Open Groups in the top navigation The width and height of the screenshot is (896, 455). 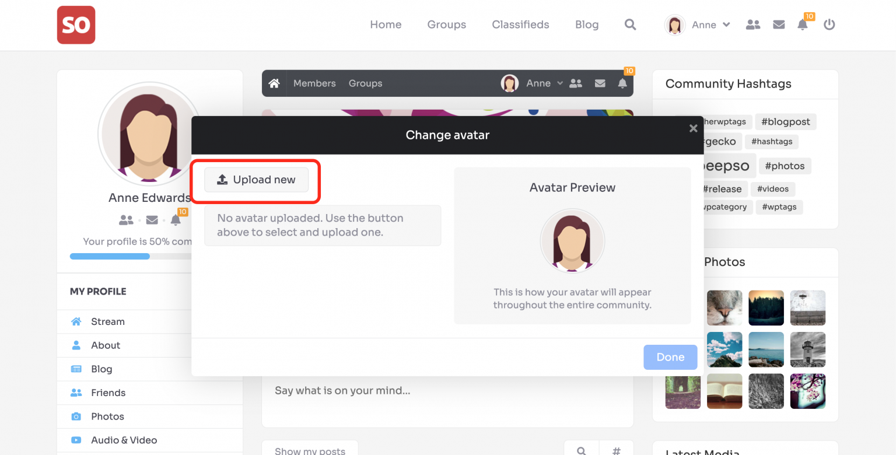[446, 24]
